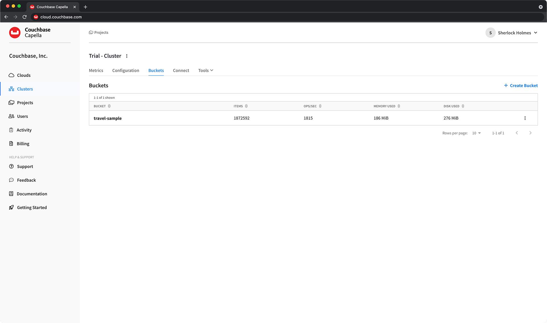Image resolution: width=547 pixels, height=323 pixels.
Task: Open Projects via the sidebar icon
Action: pyautogui.click(x=11, y=103)
